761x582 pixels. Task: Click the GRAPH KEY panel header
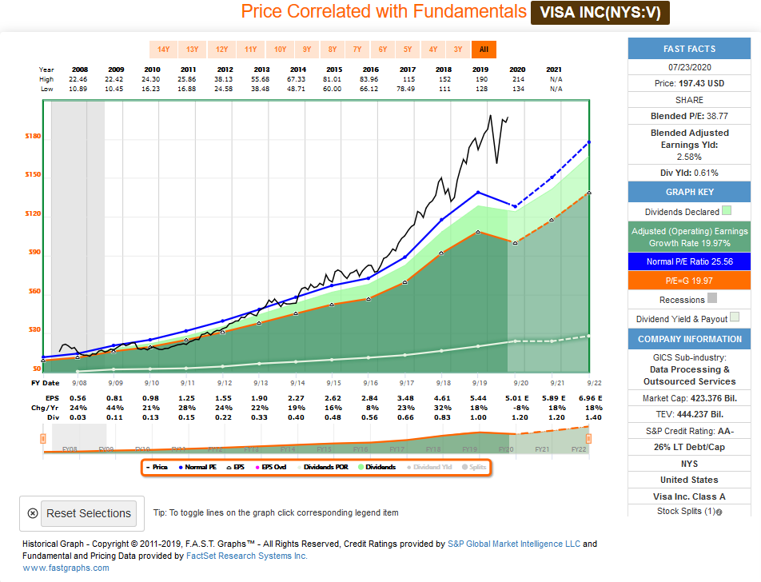(x=689, y=192)
